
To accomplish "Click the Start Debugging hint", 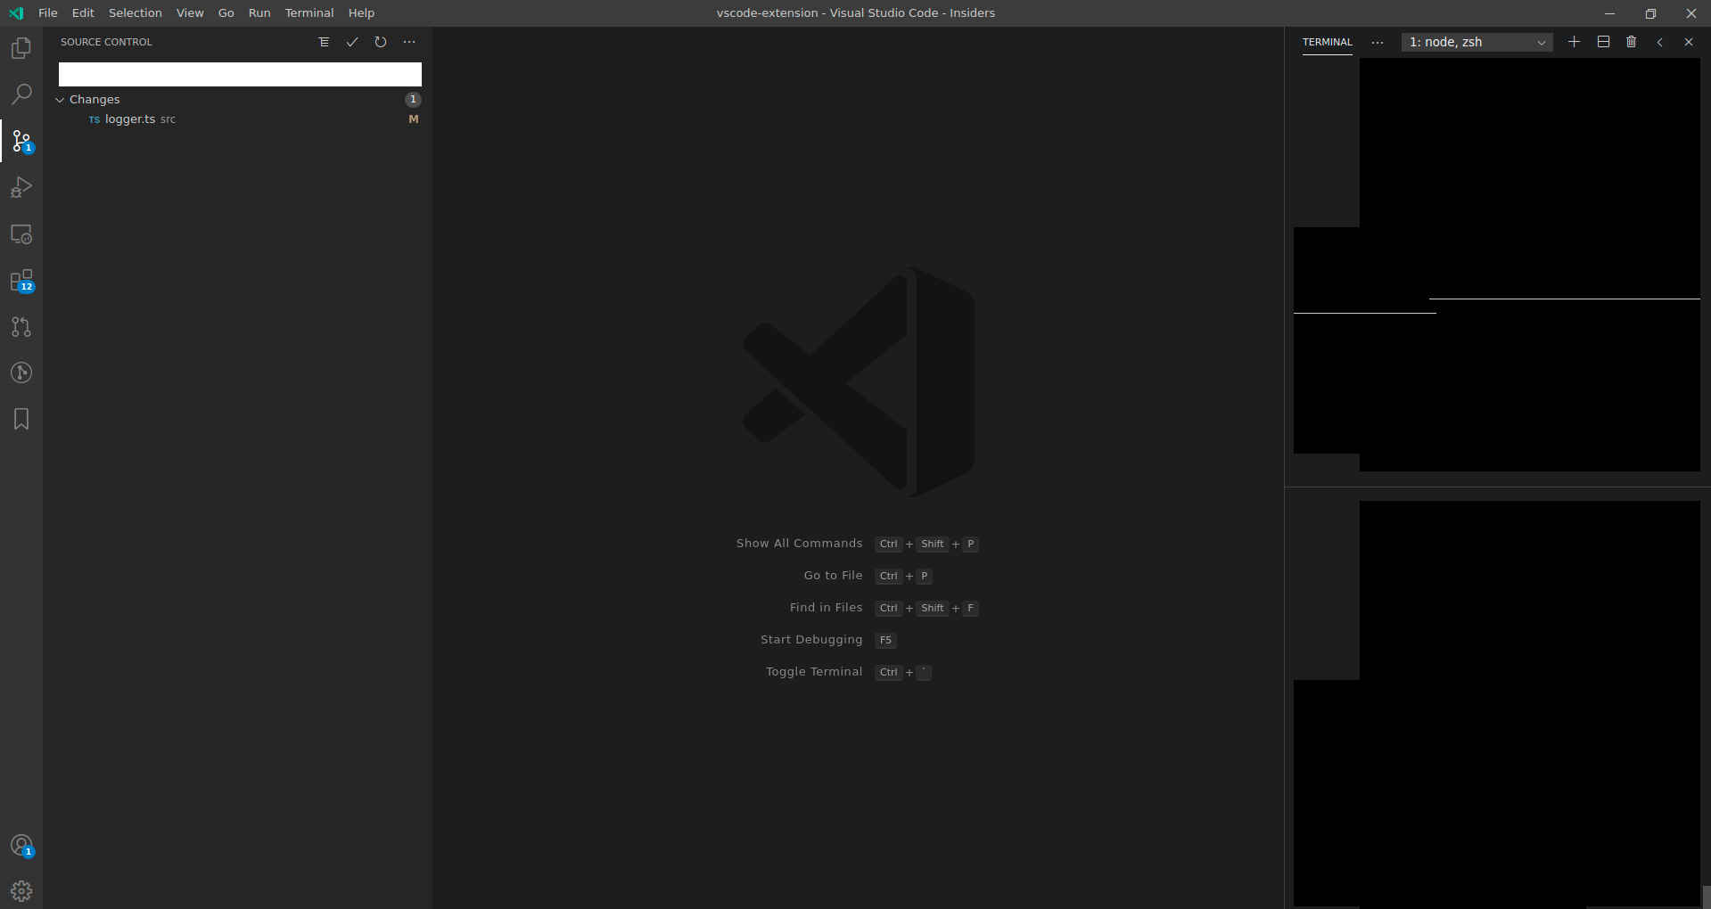I will coord(811,640).
